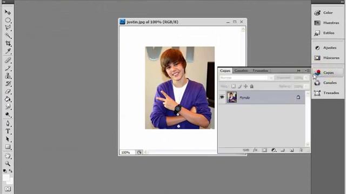This screenshot has width=346, height=194.
Task: Select the Eraser tool
Action: pyautogui.click(x=8, y=91)
